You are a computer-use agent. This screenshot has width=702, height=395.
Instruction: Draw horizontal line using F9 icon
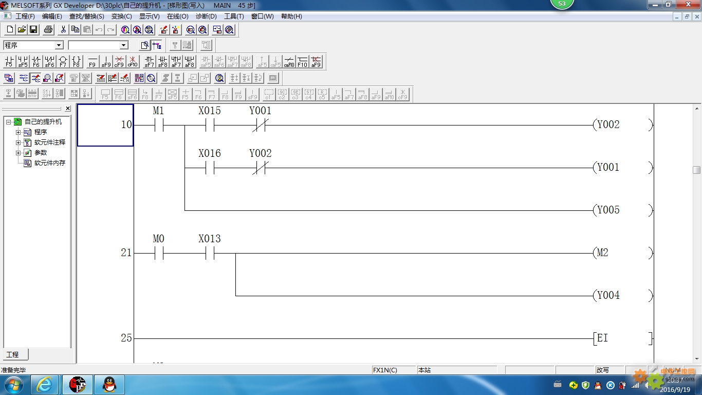tap(93, 62)
